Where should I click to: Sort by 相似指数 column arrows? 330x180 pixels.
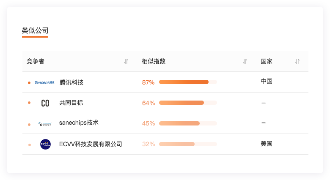tap(245, 61)
